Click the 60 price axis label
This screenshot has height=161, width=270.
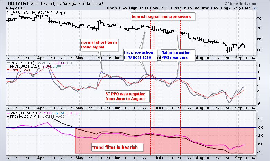coord(259,50)
